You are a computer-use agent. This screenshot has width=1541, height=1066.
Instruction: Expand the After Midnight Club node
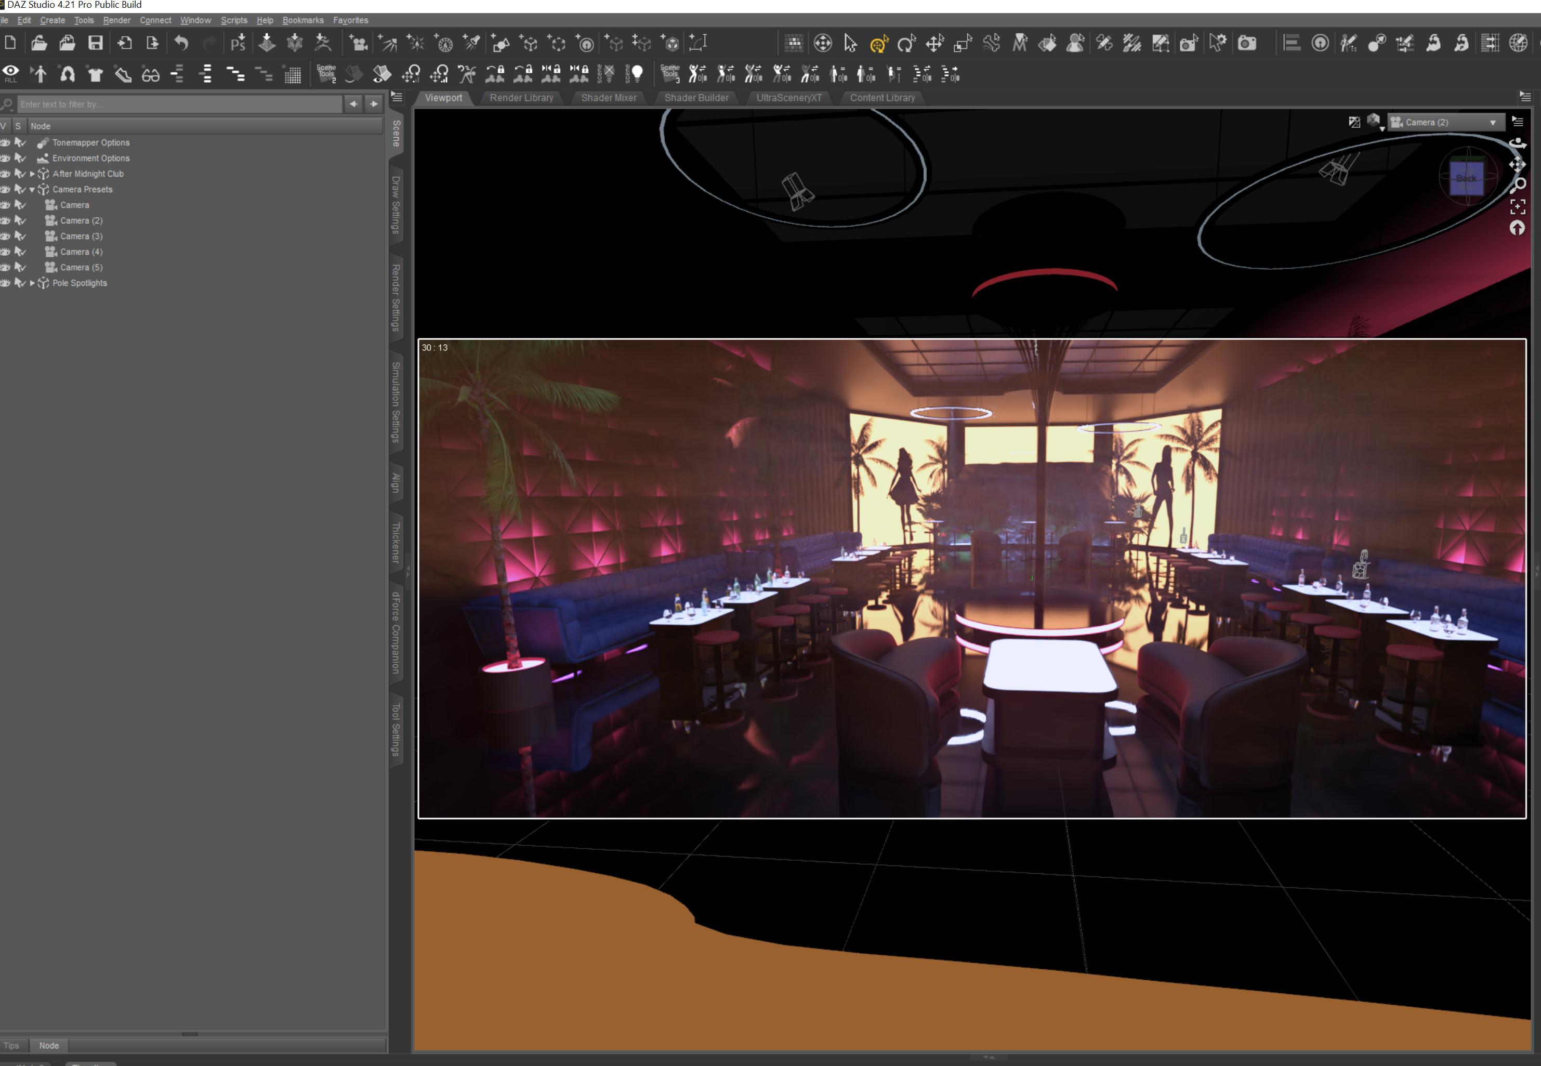pos(32,174)
